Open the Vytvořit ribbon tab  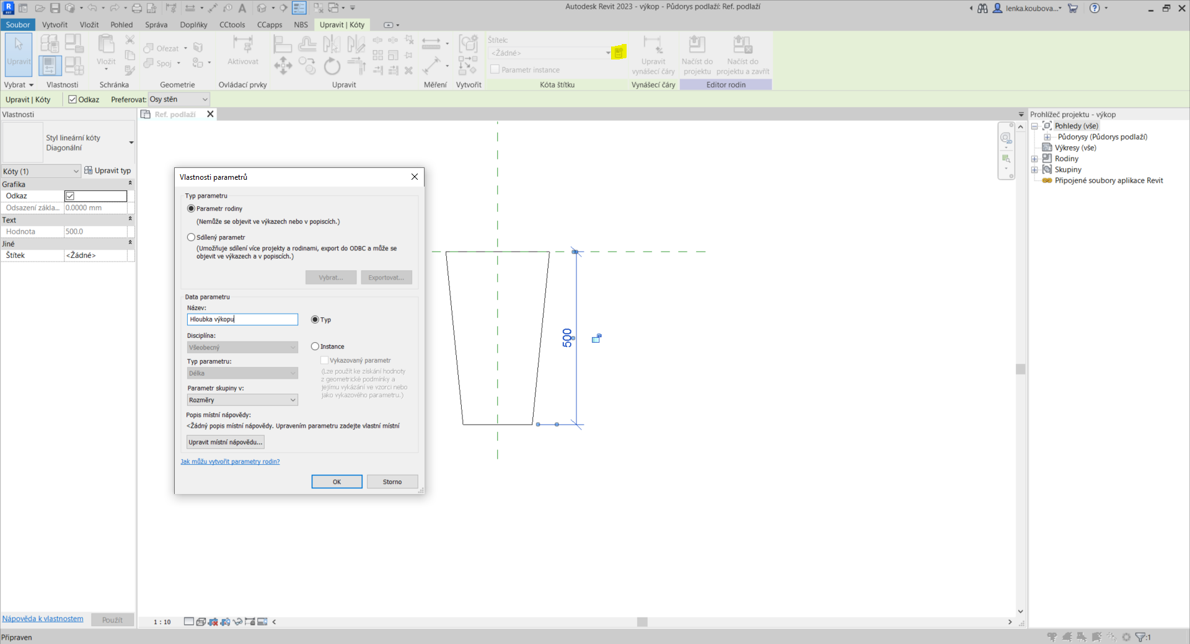(55, 25)
